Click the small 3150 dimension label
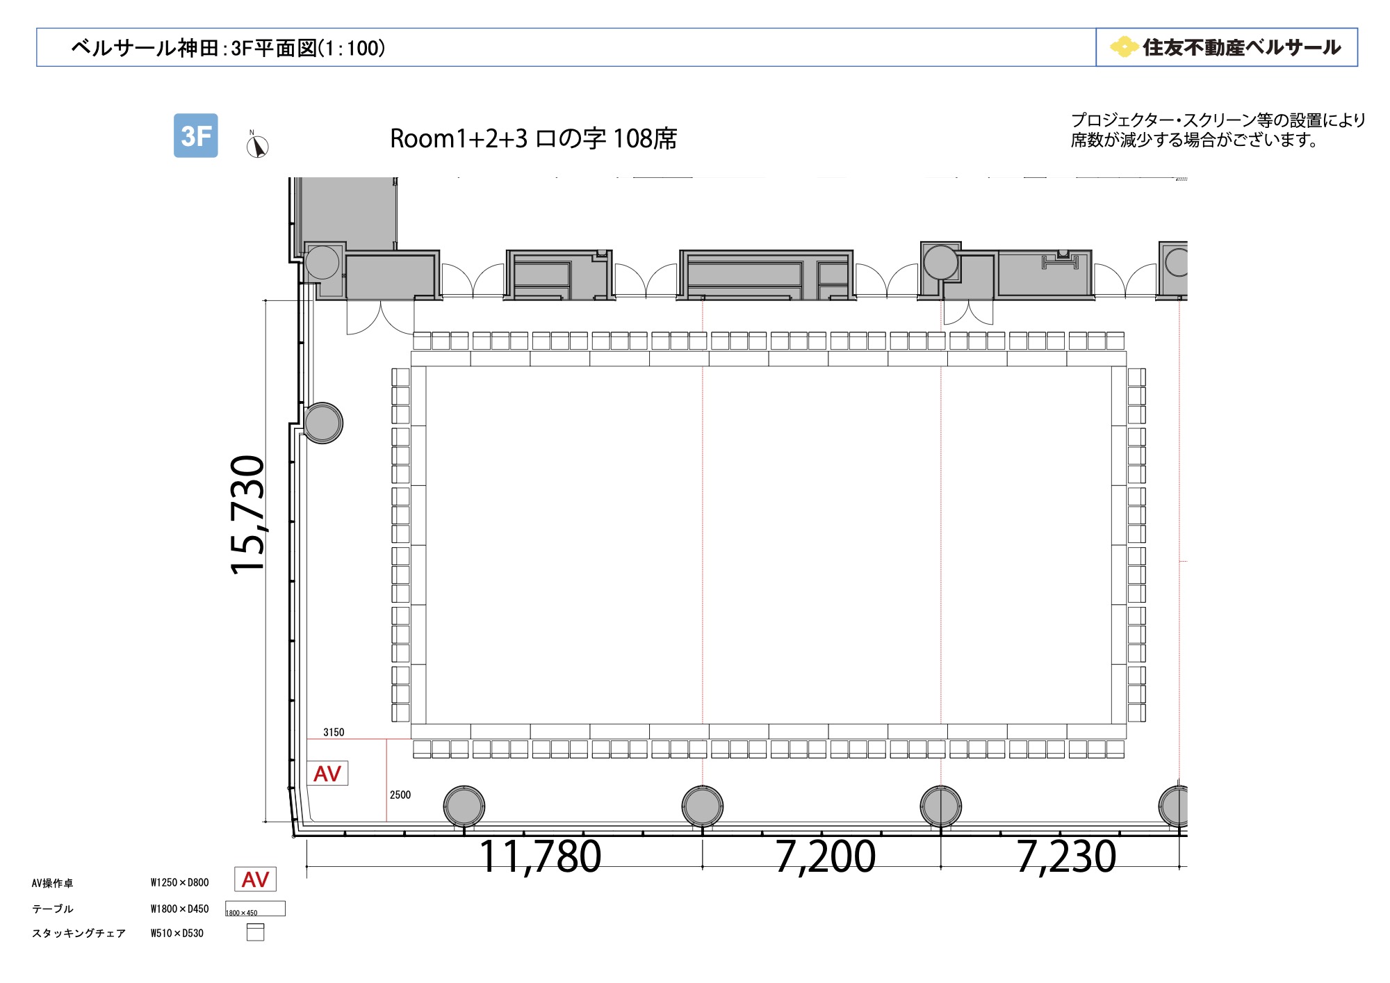The width and height of the screenshot is (1390, 983). tap(334, 732)
